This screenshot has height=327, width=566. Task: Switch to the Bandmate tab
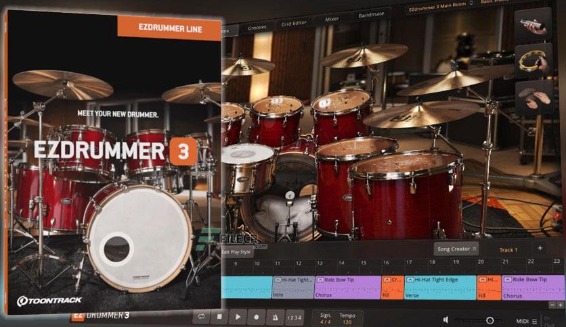coord(371,15)
